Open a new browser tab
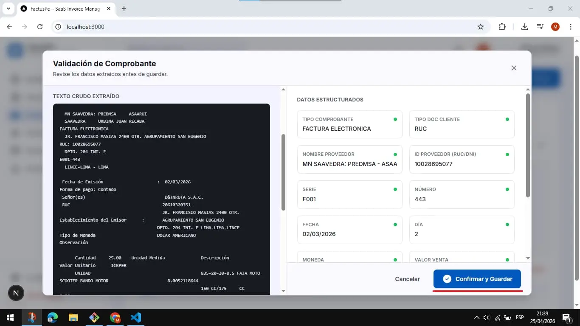Viewport: 580px width, 326px height. pyautogui.click(x=124, y=8)
